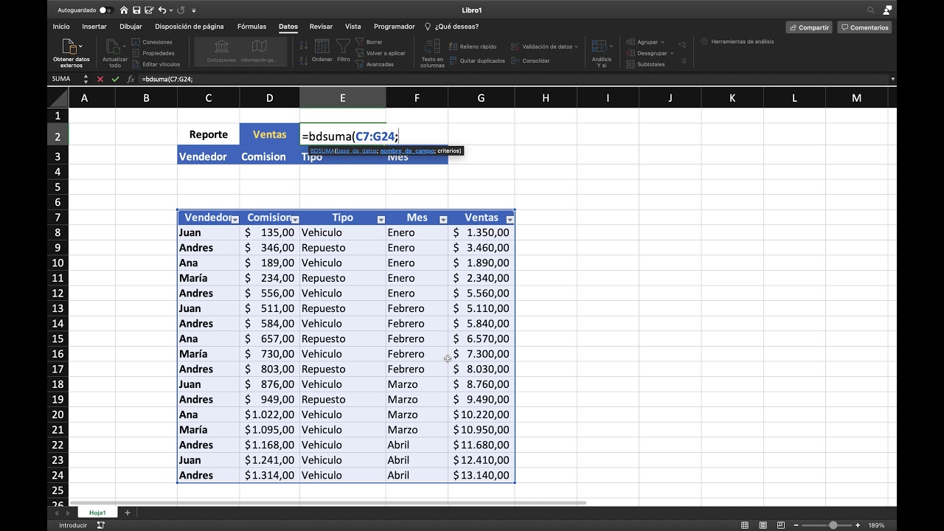Open the fx insert function dialog
The image size is (944, 531).
coord(131,79)
